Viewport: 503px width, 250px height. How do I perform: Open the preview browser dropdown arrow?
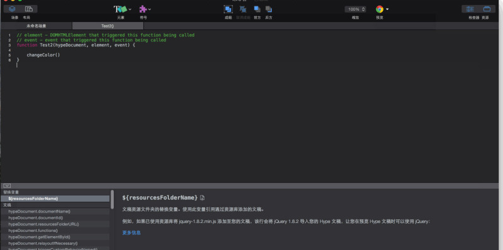(x=387, y=9)
